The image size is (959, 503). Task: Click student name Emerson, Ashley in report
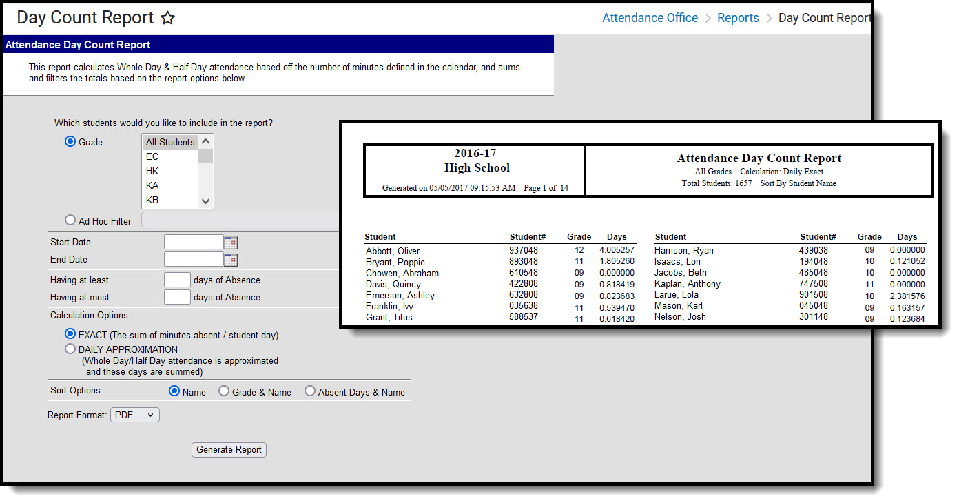coord(400,296)
